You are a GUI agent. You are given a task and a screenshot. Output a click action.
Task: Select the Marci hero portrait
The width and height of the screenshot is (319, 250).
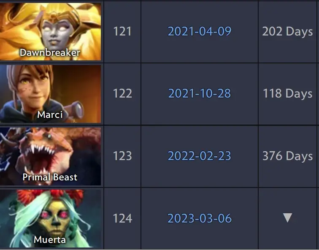[x=50, y=94]
